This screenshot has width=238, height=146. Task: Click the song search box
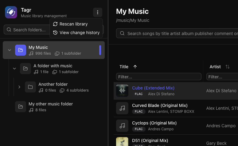click(181, 34)
